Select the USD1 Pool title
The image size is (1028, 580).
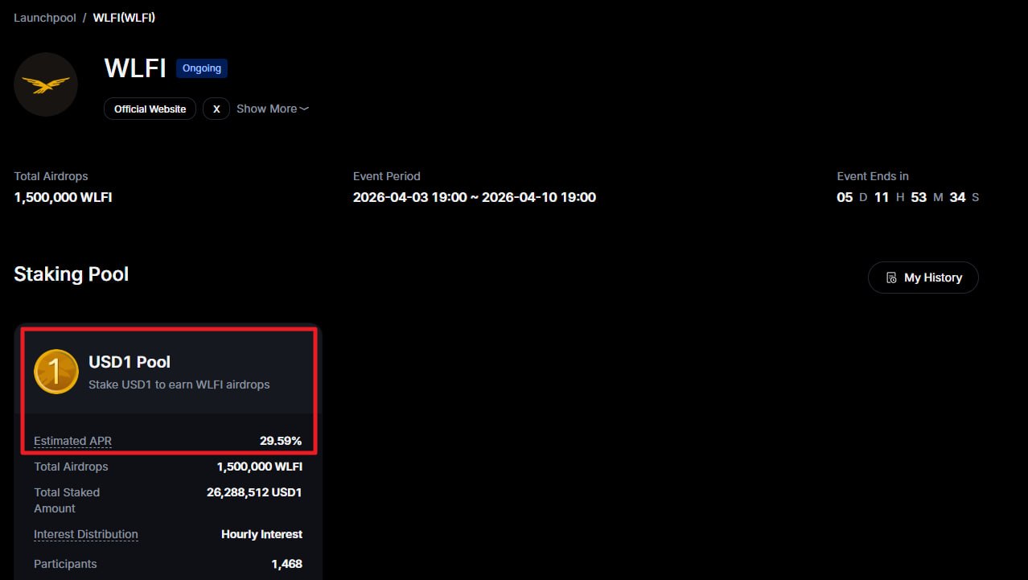tap(130, 362)
